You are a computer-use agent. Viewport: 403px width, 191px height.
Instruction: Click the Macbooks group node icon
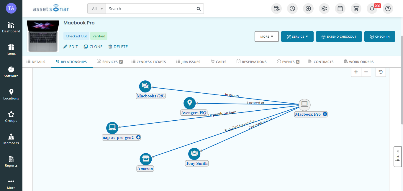[145, 87]
